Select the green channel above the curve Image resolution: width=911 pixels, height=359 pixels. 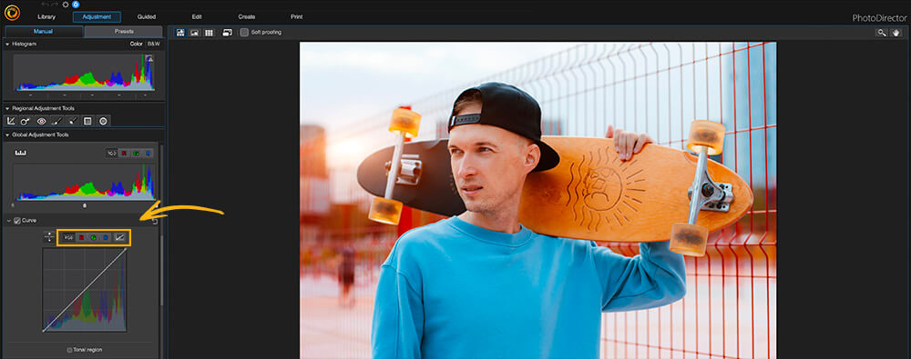(94, 238)
